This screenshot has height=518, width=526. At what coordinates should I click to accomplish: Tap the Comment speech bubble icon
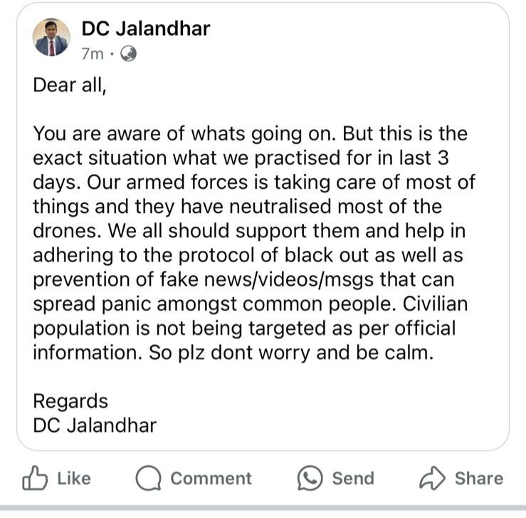(x=149, y=478)
